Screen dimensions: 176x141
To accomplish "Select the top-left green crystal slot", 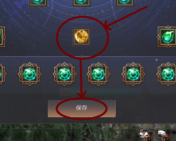I will click(x=38, y=3).
